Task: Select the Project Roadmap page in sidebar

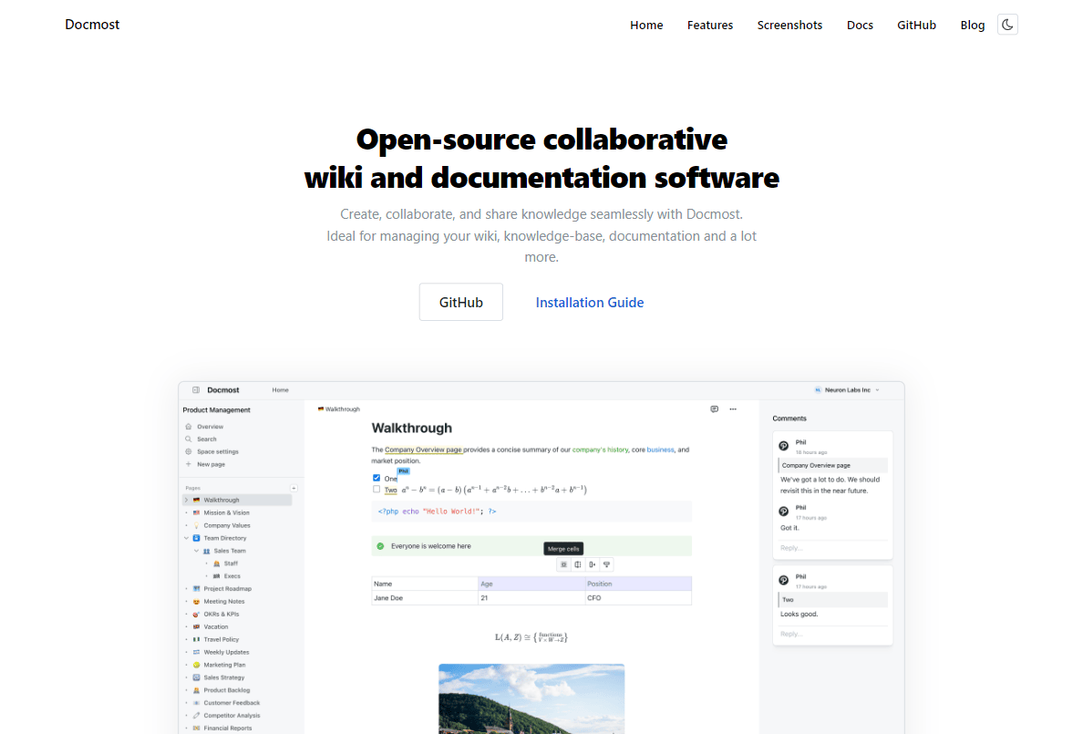Action: pyautogui.click(x=227, y=589)
